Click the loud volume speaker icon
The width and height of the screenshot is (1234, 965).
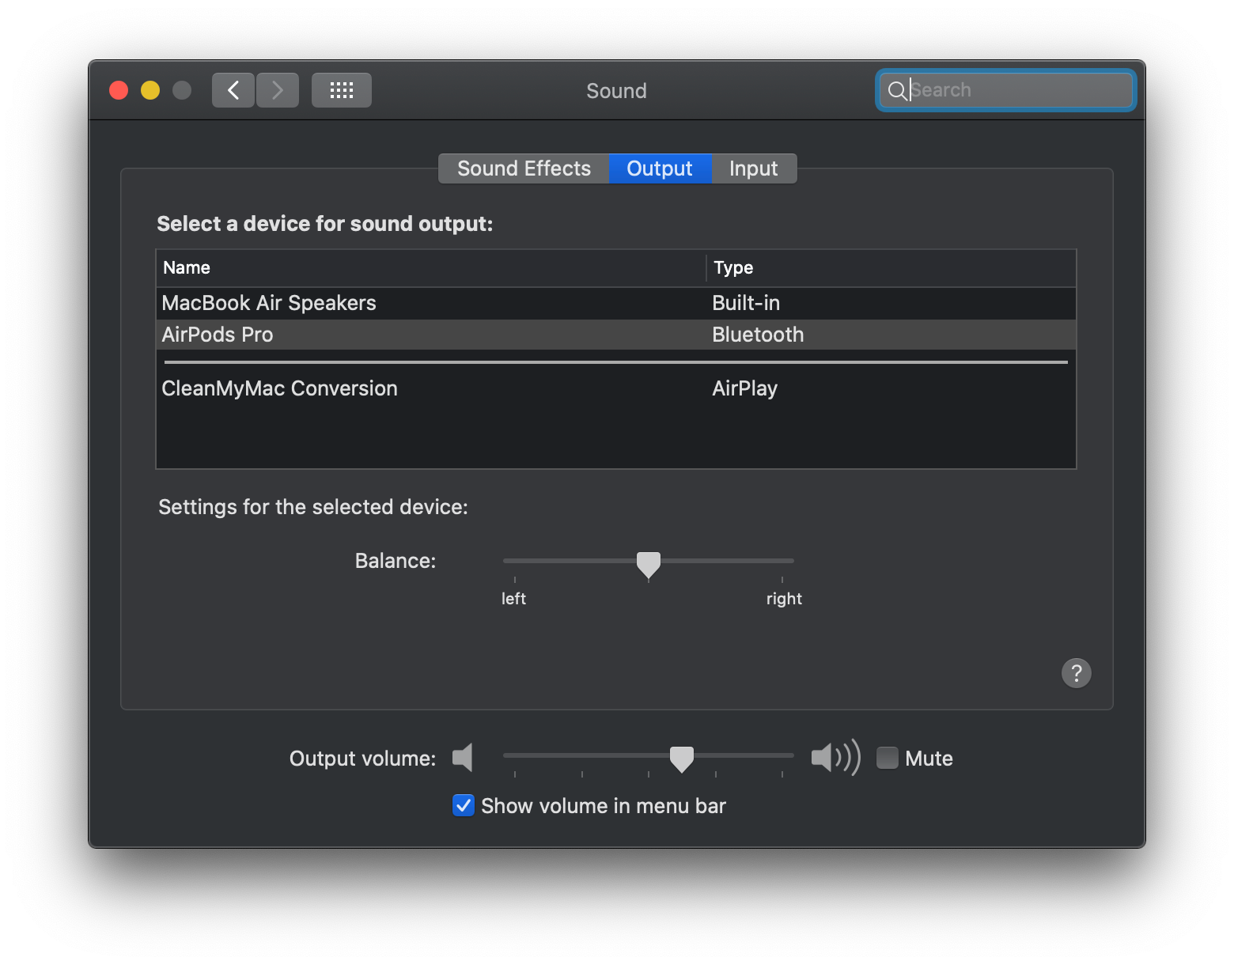[x=835, y=758]
